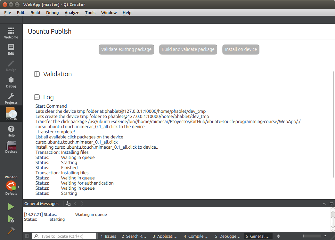
Task: Toggle the General Messages pane tab
Action: pyautogui.click(x=258, y=236)
